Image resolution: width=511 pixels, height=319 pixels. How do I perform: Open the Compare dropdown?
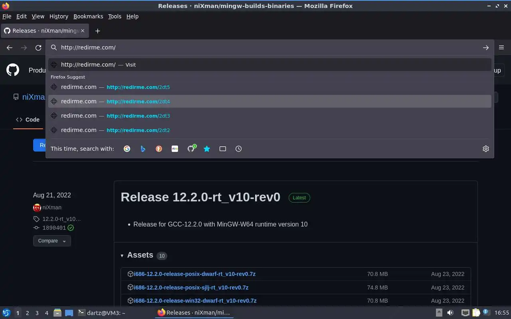coord(52,241)
